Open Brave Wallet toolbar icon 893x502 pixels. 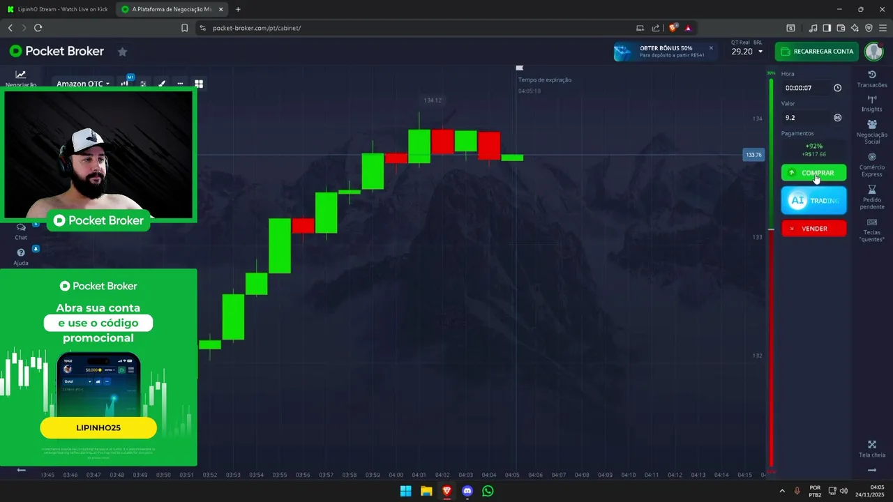point(841,28)
